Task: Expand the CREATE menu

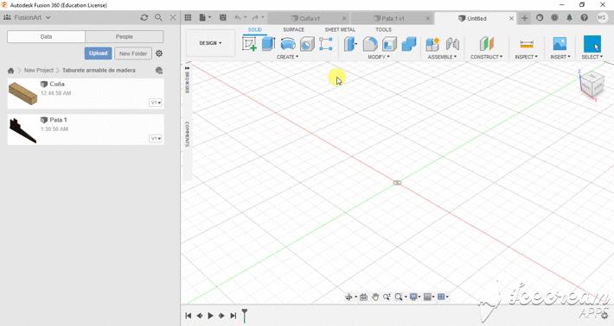Action: tap(287, 57)
